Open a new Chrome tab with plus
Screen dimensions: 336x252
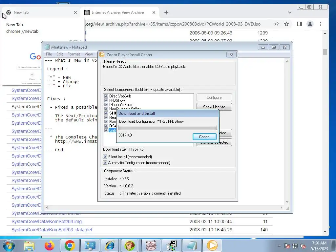click(x=166, y=12)
